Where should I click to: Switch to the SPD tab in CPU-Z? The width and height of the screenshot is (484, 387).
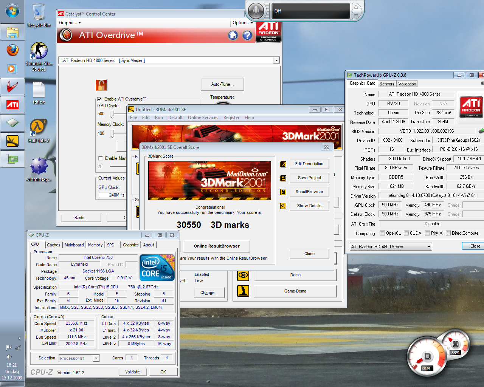pos(111,245)
